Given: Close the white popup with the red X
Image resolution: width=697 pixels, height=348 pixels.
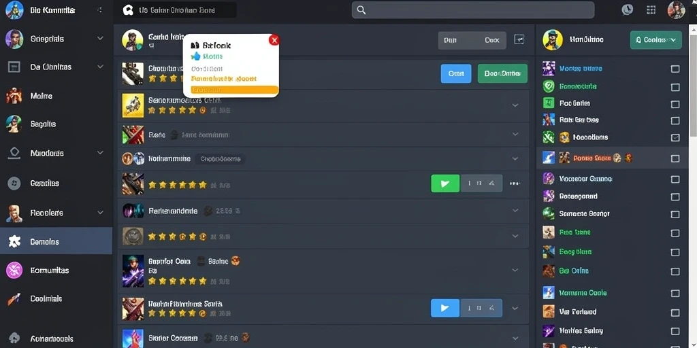Looking at the screenshot, I should (274, 40).
